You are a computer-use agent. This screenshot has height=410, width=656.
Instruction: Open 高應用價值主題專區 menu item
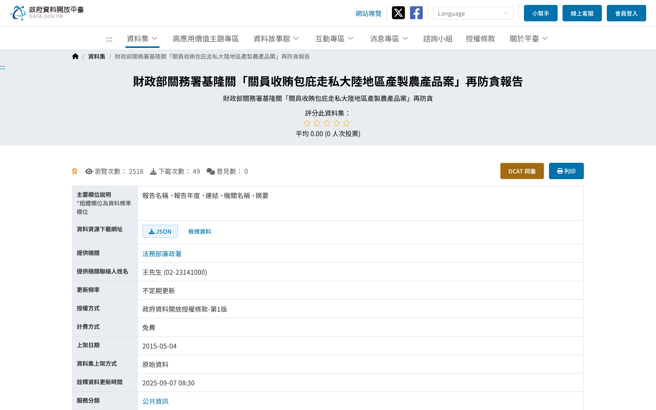click(206, 39)
